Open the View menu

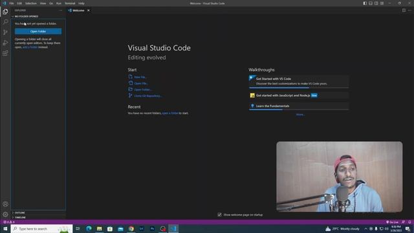(43, 3)
